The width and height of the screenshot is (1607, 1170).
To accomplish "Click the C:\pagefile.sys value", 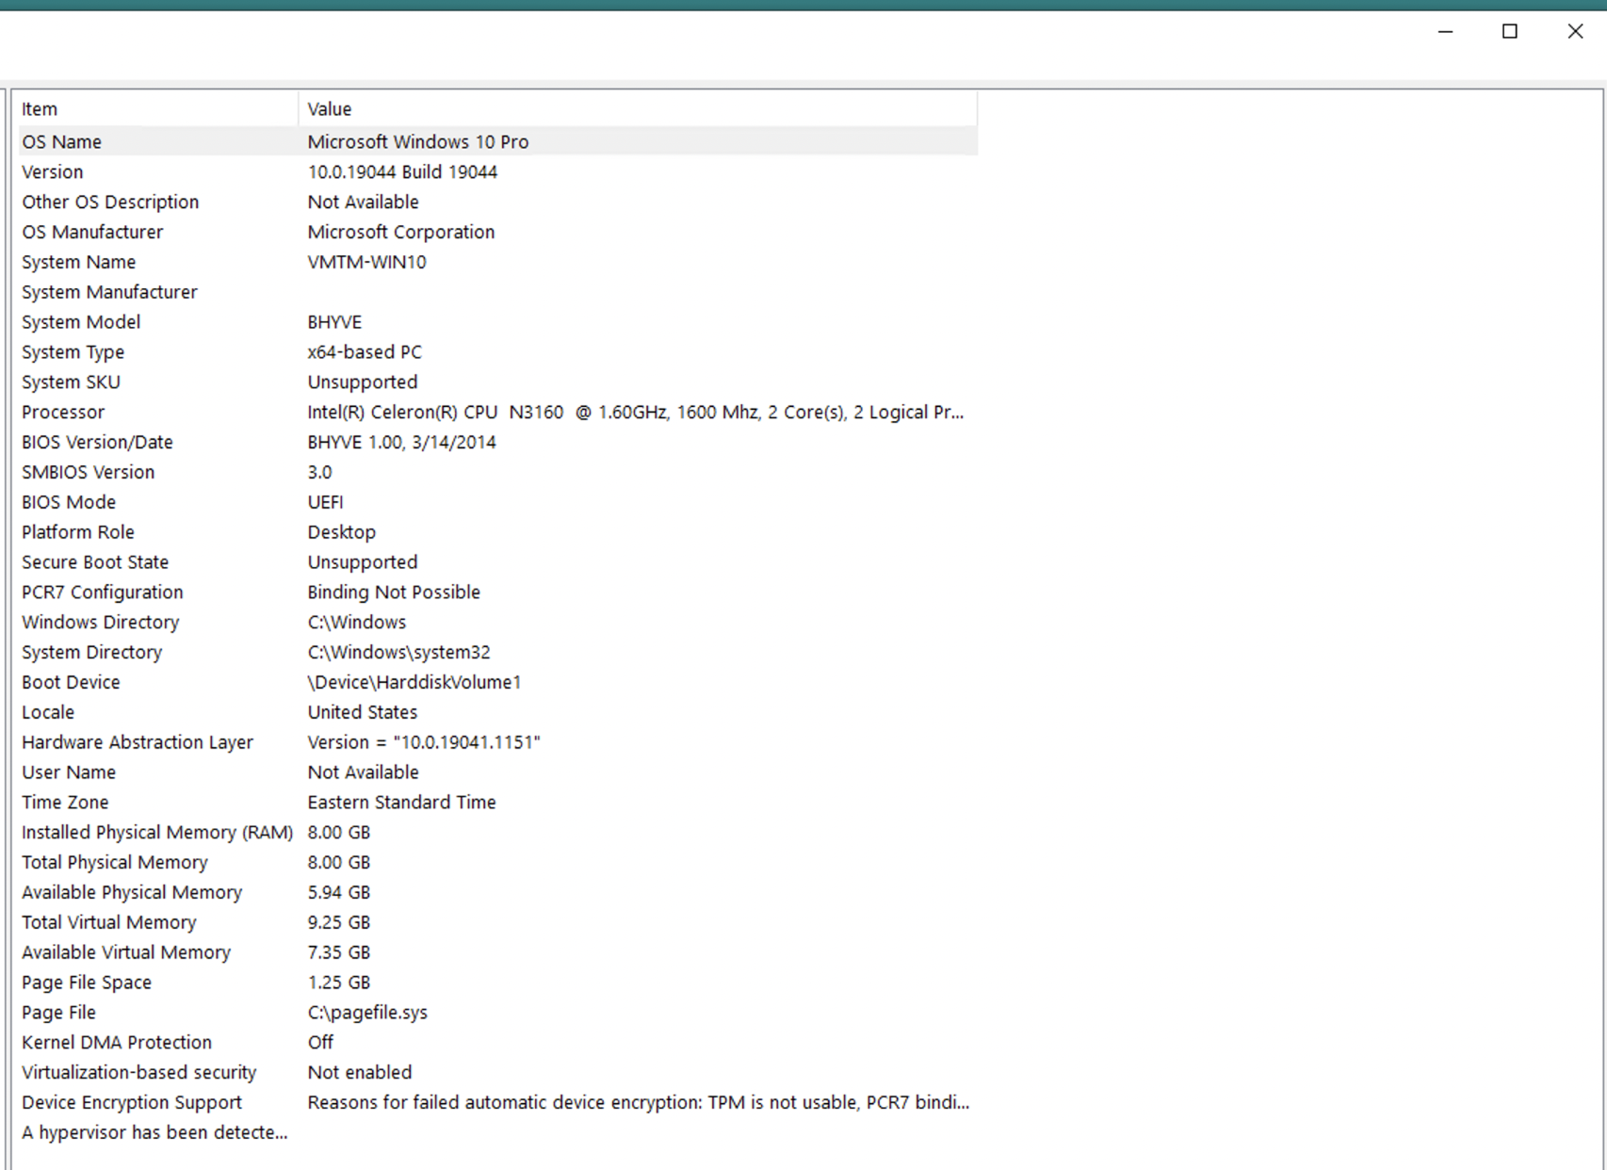I will coord(367,1014).
